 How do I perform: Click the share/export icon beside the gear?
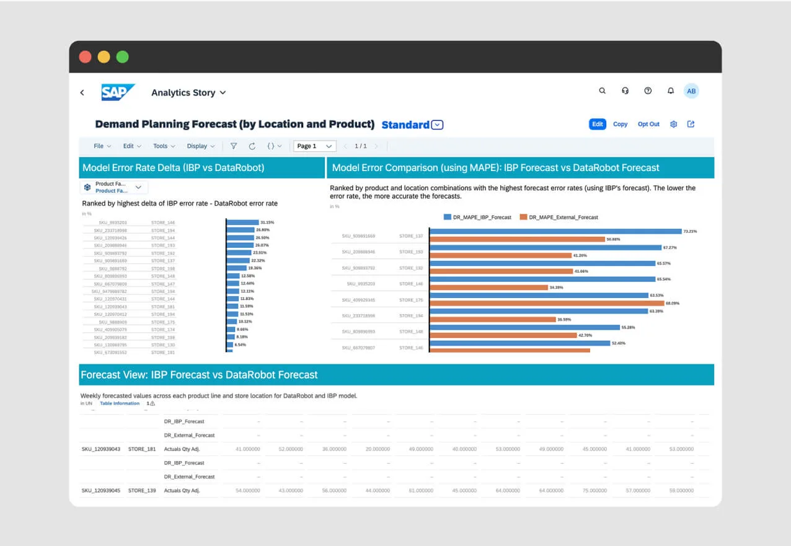[691, 124]
